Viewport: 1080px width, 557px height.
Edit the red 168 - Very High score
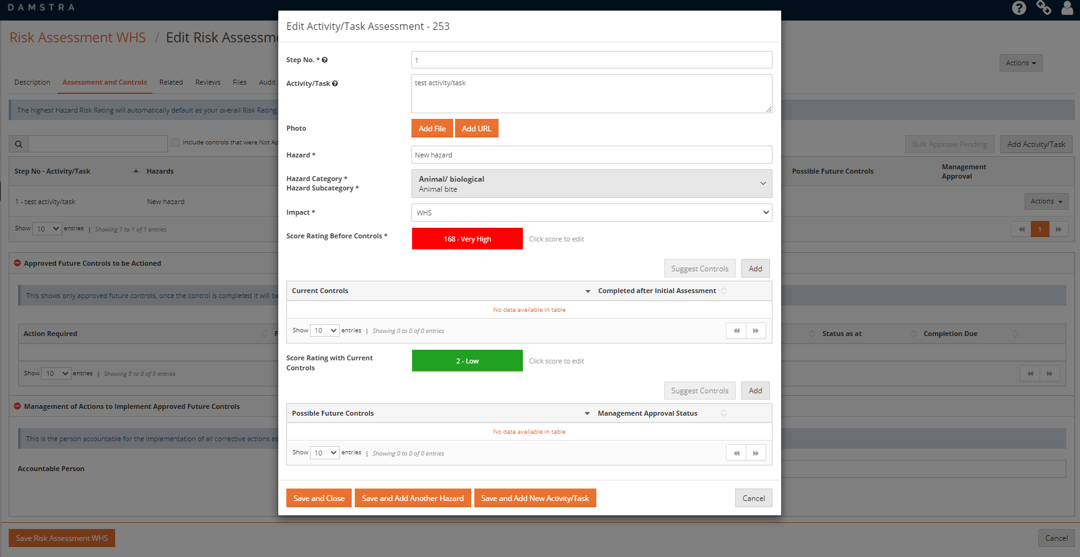(467, 239)
